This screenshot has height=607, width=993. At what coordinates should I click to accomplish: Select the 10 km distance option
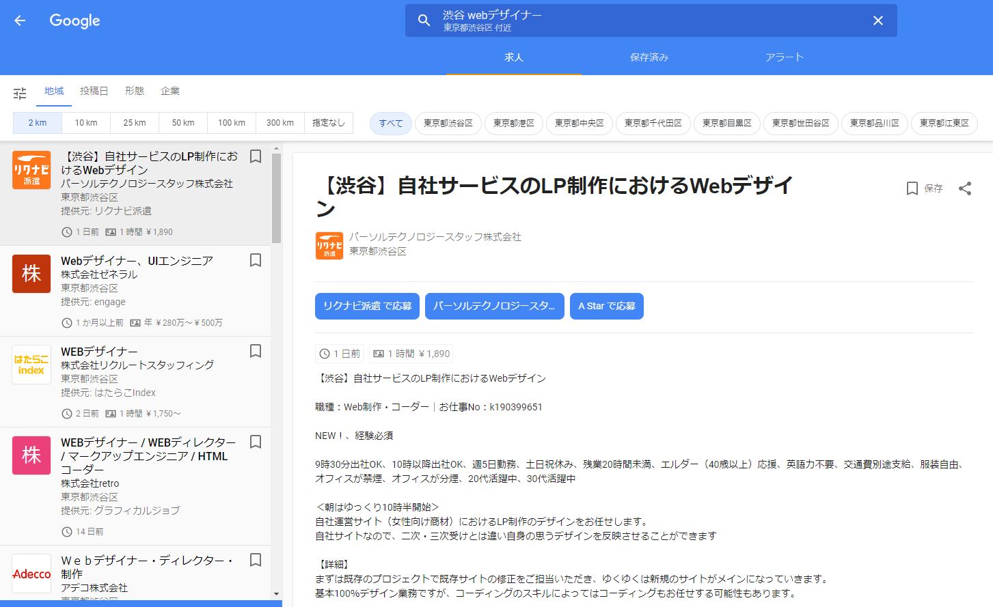tap(86, 123)
